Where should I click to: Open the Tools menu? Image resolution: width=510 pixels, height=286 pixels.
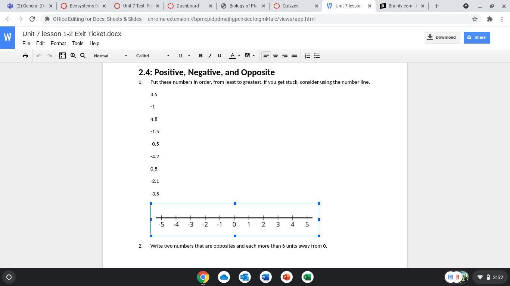pyautogui.click(x=78, y=43)
